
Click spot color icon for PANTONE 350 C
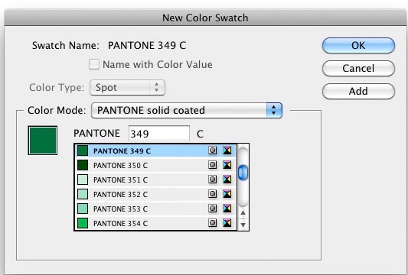212,165
